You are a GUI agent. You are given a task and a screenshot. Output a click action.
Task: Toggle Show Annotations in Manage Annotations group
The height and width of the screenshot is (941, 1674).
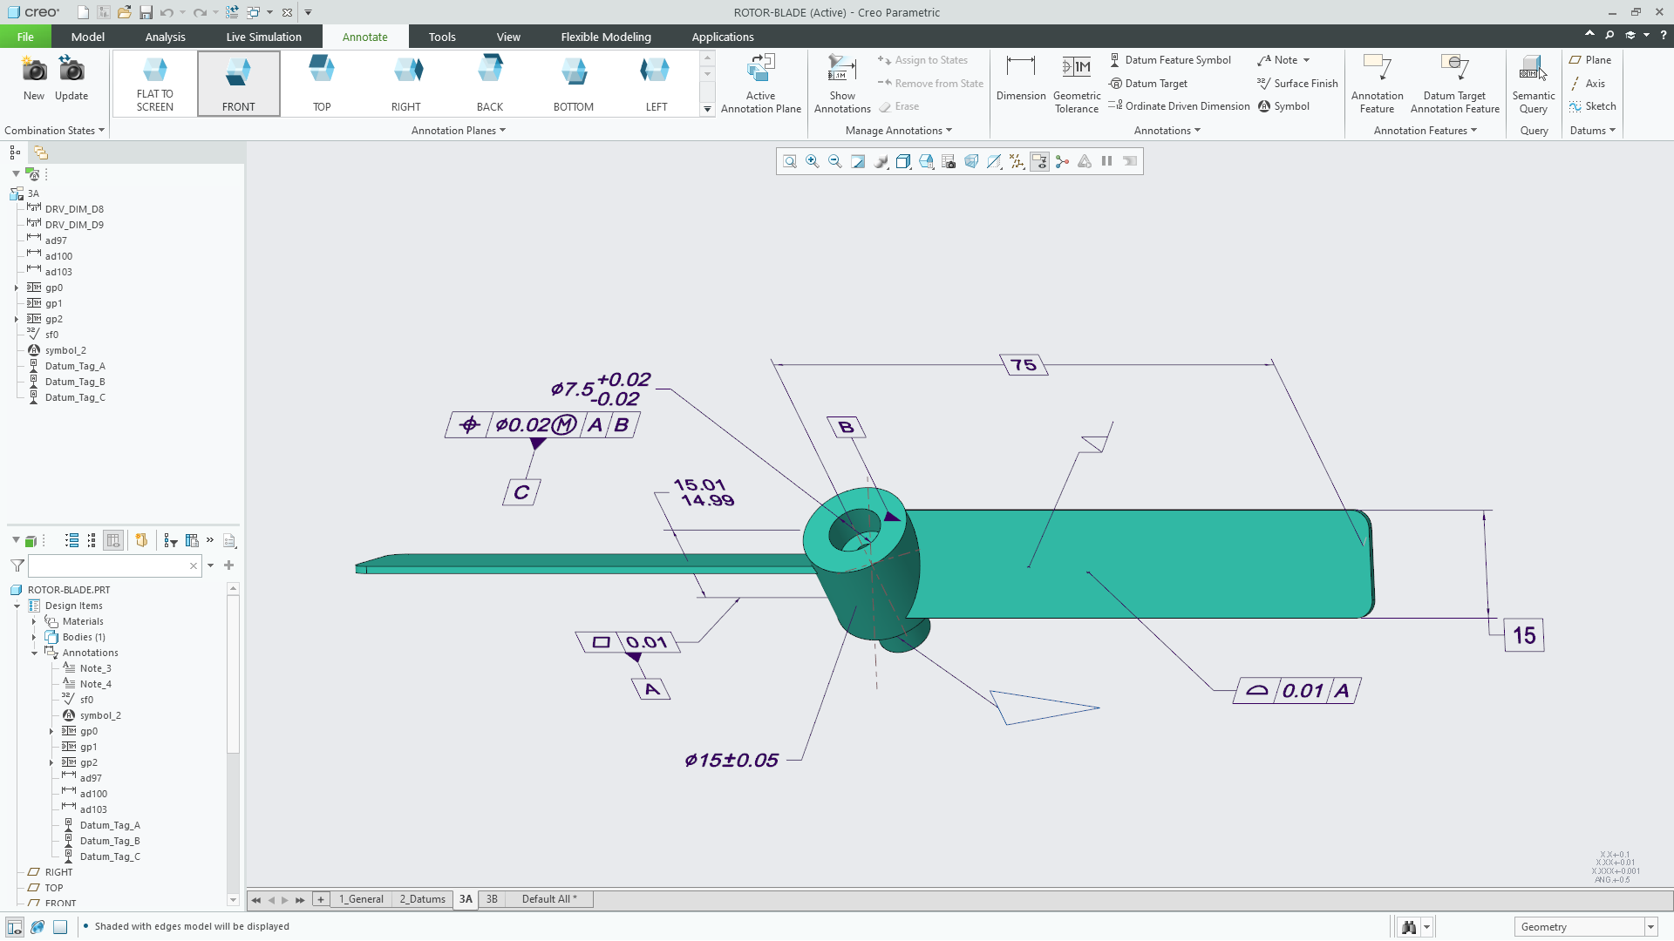click(x=841, y=84)
